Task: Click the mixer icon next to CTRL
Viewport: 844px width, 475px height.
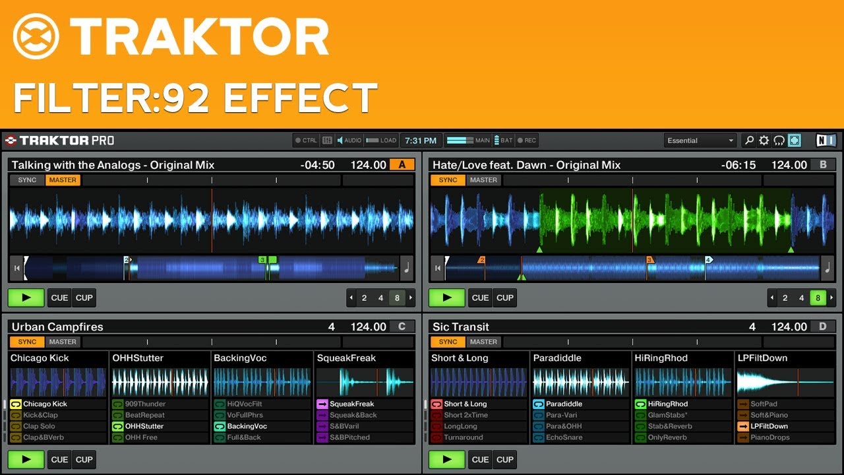Action: coord(327,141)
